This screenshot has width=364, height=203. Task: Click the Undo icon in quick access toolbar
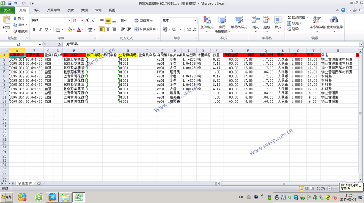[15, 3]
